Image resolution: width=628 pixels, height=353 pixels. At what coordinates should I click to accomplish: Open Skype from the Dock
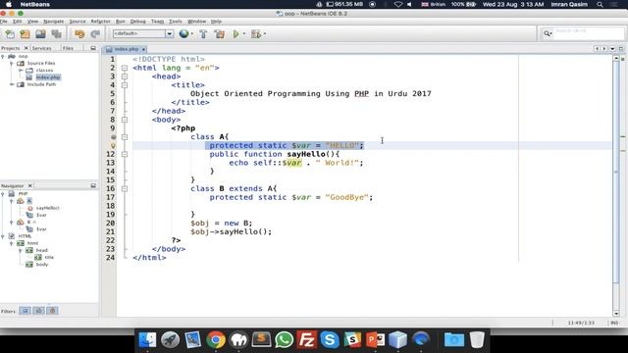point(330,340)
